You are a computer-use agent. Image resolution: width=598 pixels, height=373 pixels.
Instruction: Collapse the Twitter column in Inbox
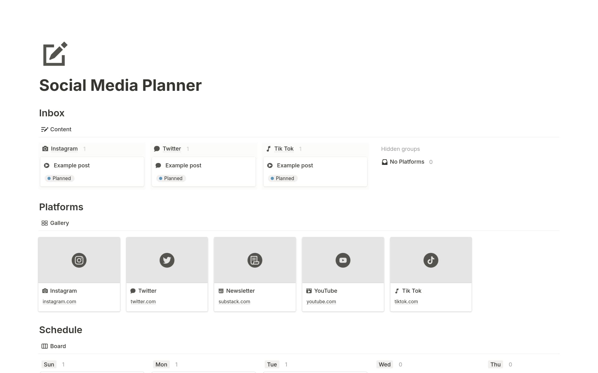(172, 149)
